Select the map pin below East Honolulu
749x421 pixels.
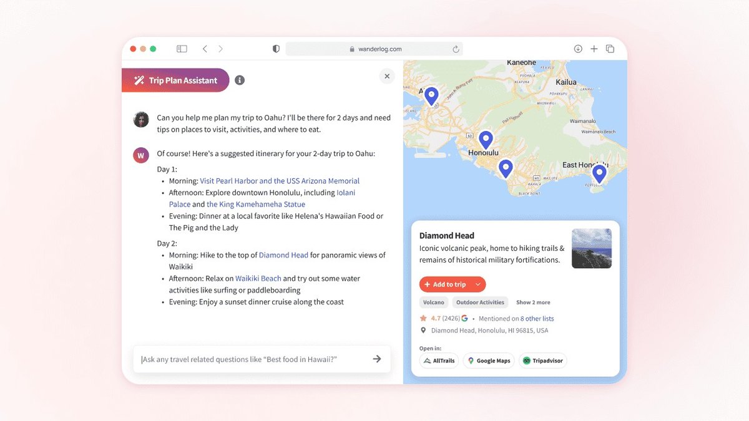click(599, 173)
